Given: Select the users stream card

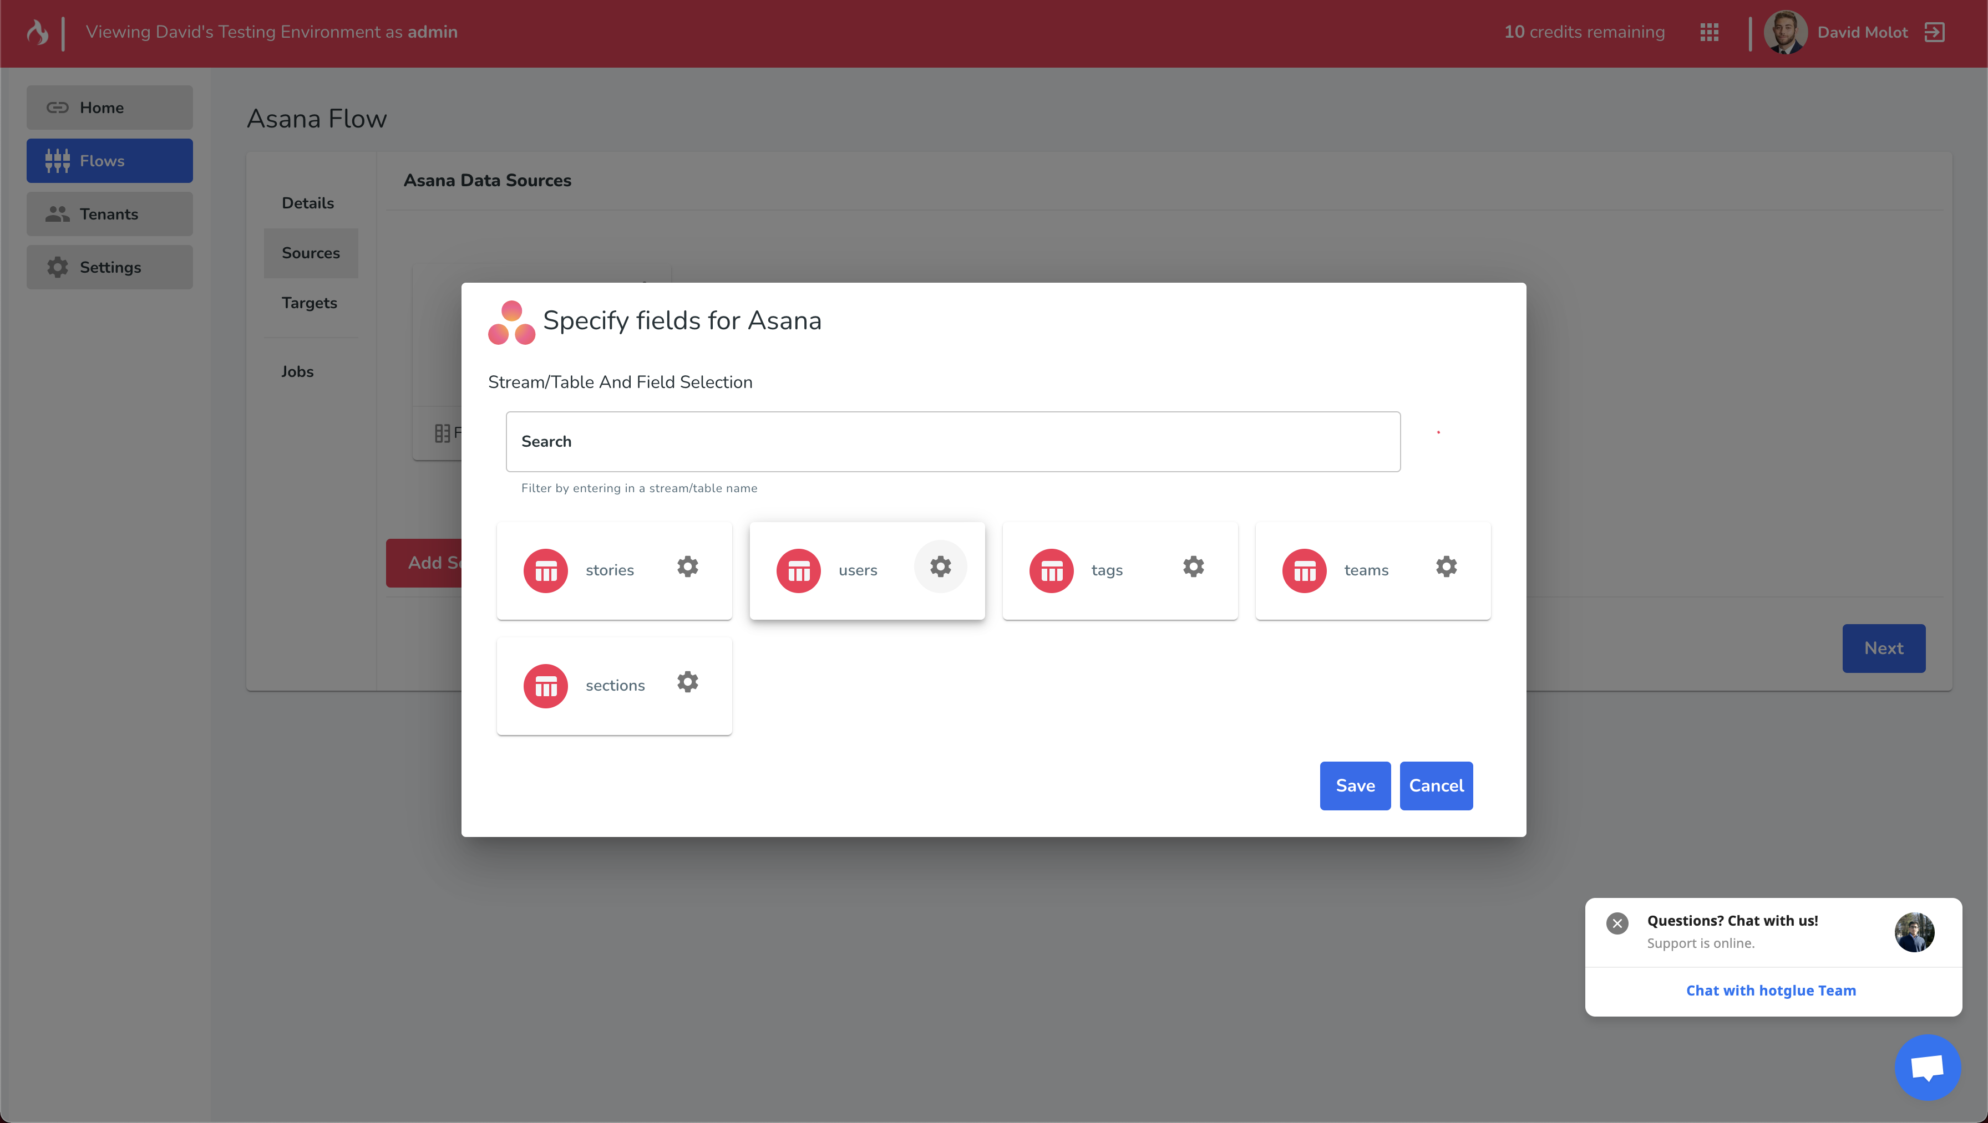Looking at the screenshot, I should [x=866, y=571].
